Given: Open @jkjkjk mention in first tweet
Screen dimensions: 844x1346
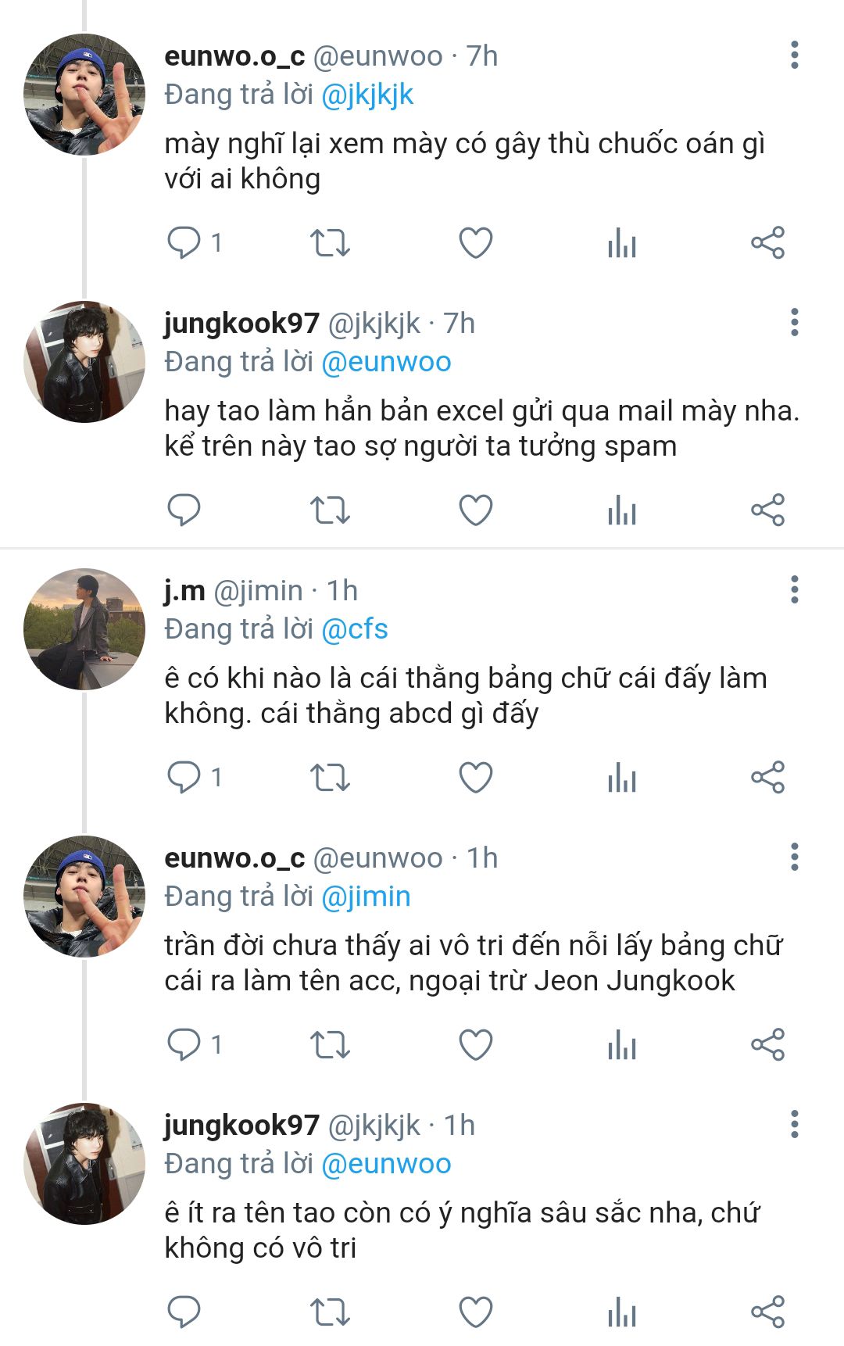Looking at the screenshot, I should tap(367, 95).
